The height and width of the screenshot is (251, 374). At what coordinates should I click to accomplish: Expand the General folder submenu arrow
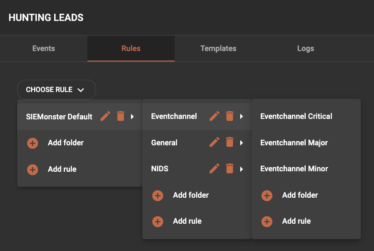(x=242, y=143)
